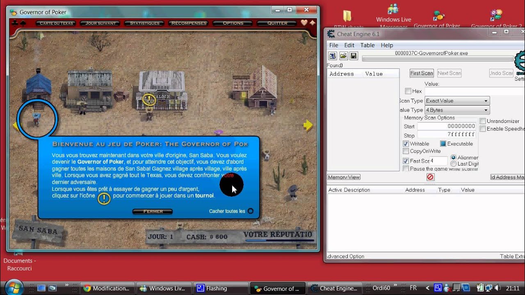Toggle the Writable checkbox
The image size is (525, 295).
tap(406, 144)
